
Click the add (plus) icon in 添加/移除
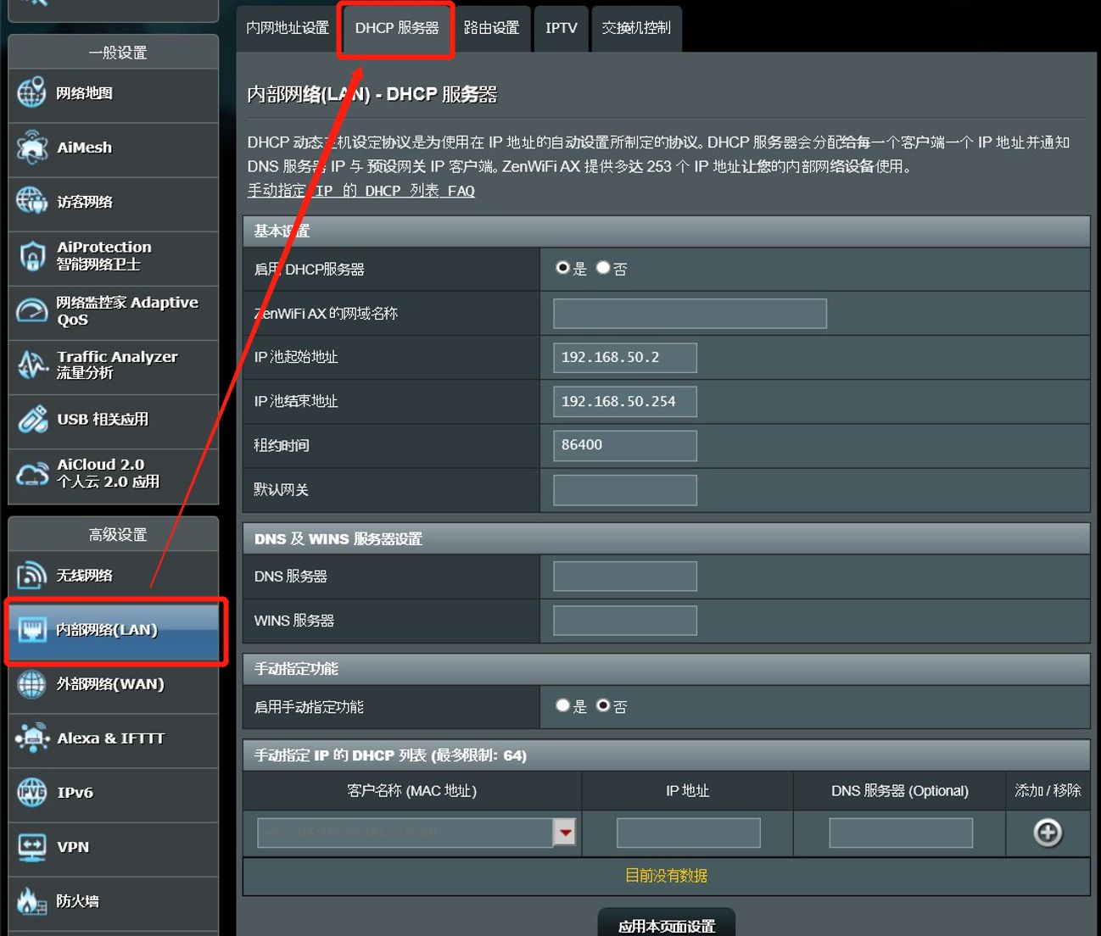coord(1048,833)
